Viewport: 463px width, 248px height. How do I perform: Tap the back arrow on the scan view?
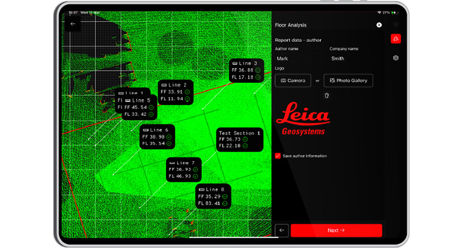(x=73, y=24)
